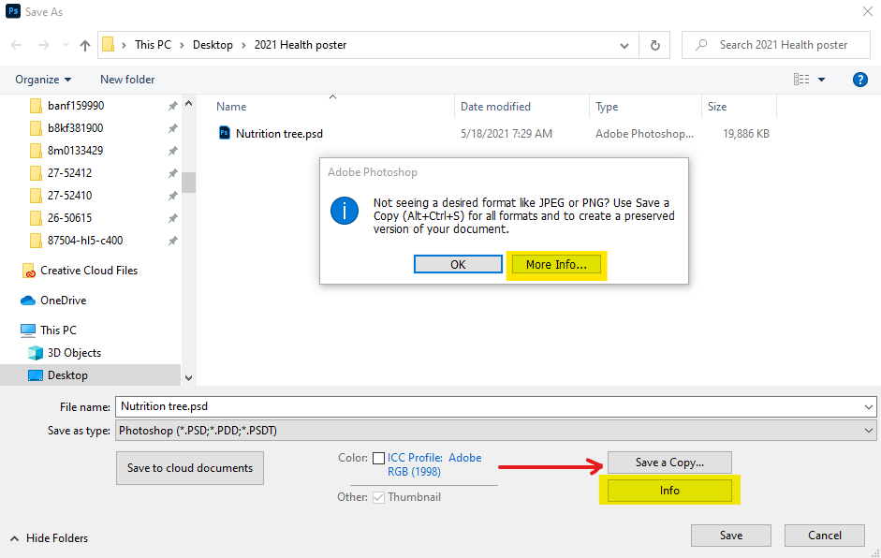This screenshot has height=558, width=881.
Task: Click the Save a Copy button
Action: pyautogui.click(x=669, y=462)
